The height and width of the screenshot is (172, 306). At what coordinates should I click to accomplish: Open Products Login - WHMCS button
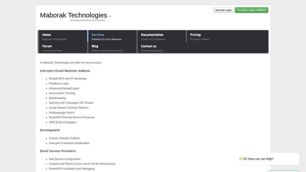[x=252, y=10]
